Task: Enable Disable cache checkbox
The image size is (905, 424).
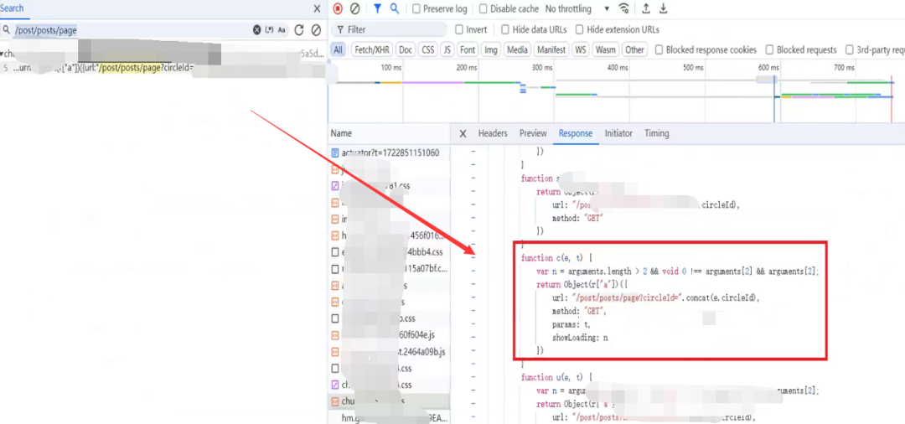Action: (484, 8)
